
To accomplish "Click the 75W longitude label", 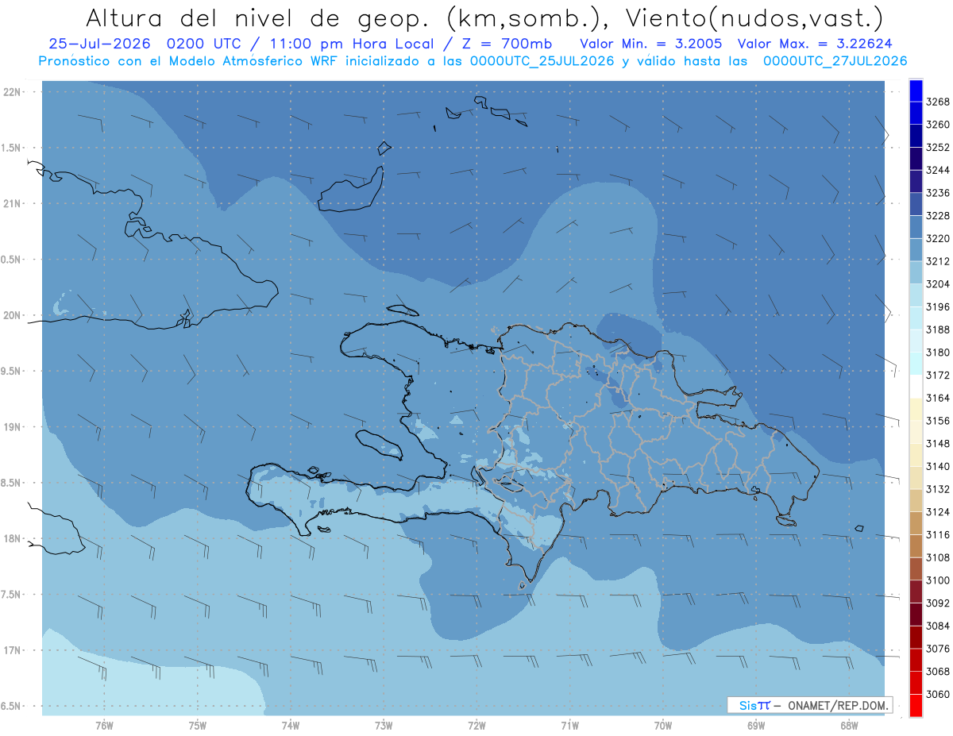I will (197, 725).
